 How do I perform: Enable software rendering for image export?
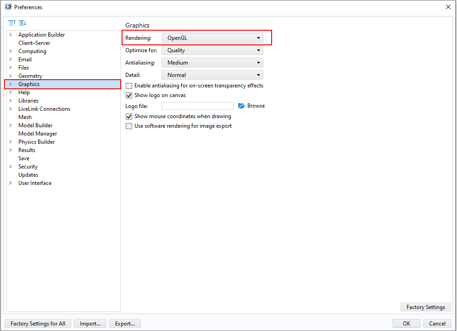129,126
